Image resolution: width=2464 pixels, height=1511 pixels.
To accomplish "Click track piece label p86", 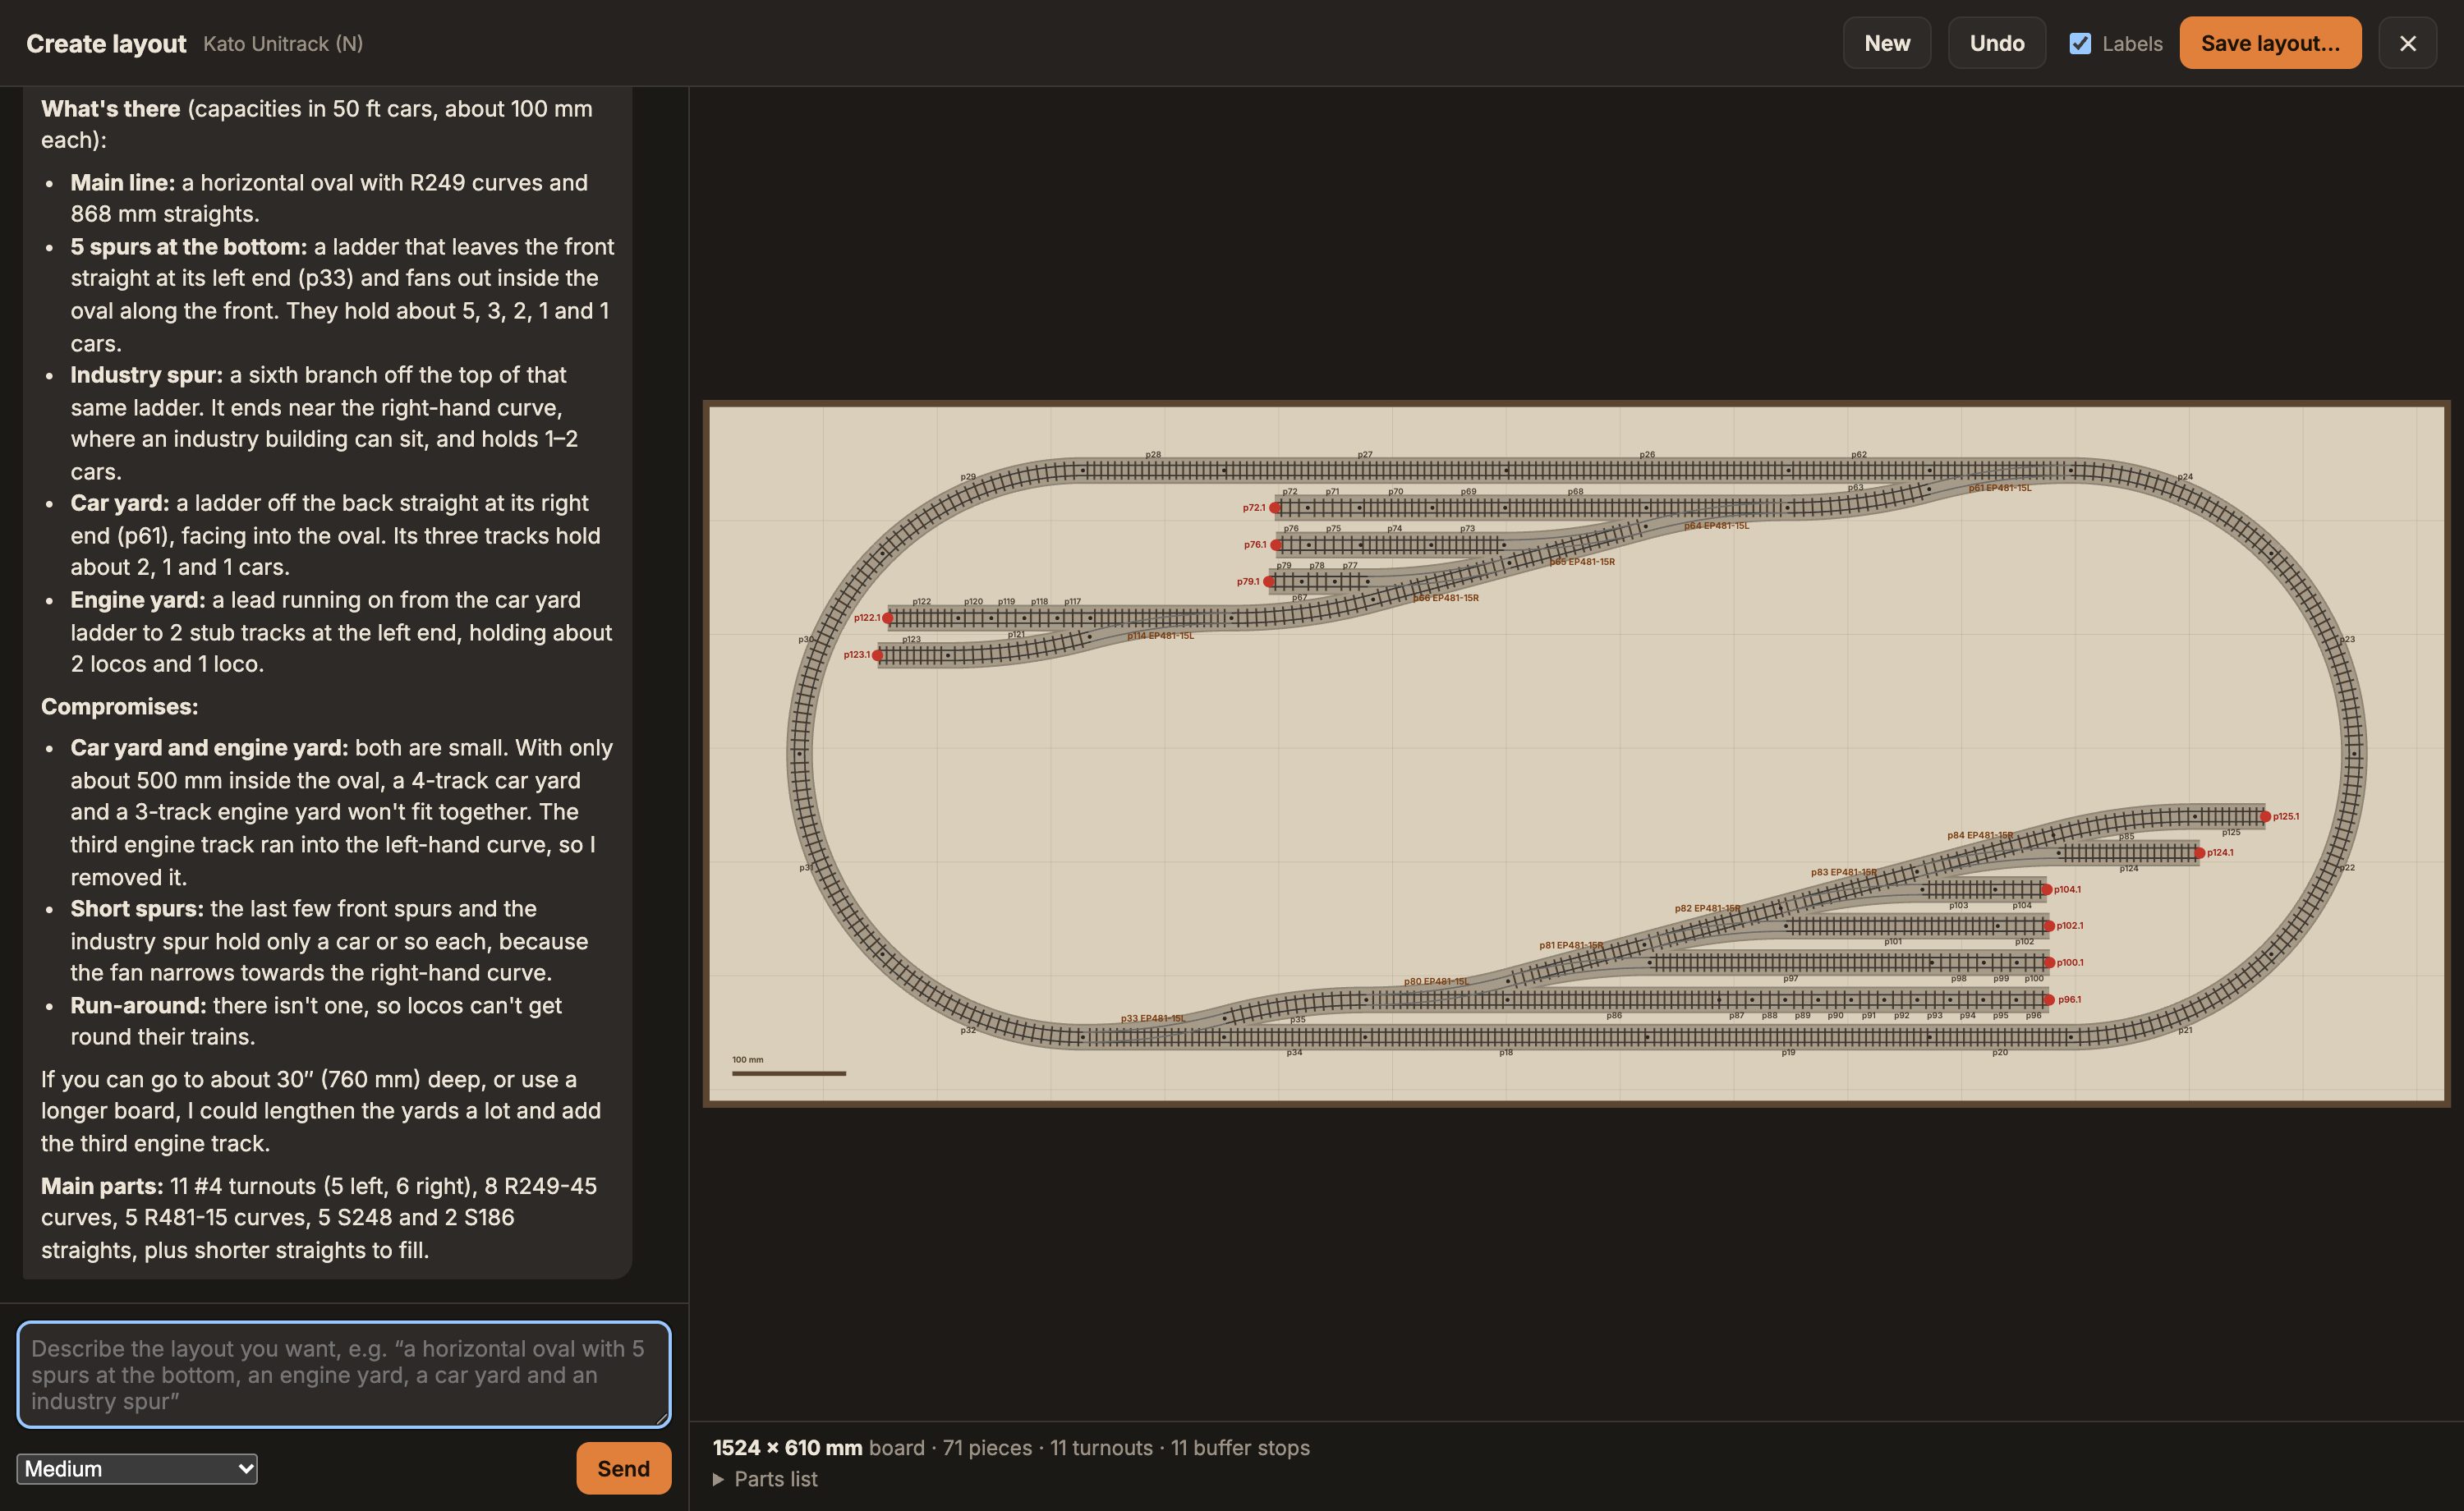I will (x=1614, y=1015).
